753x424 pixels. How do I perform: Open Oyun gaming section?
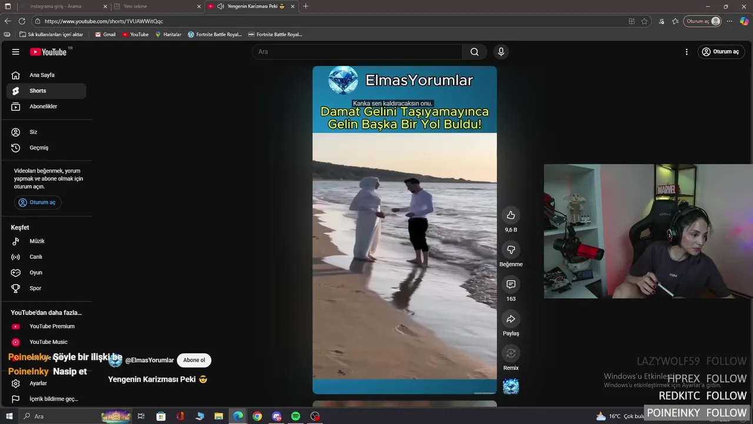click(x=46, y=273)
